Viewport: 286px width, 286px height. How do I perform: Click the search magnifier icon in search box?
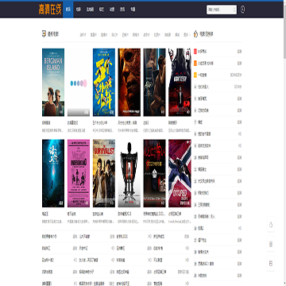pyautogui.click(x=234, y=10)
